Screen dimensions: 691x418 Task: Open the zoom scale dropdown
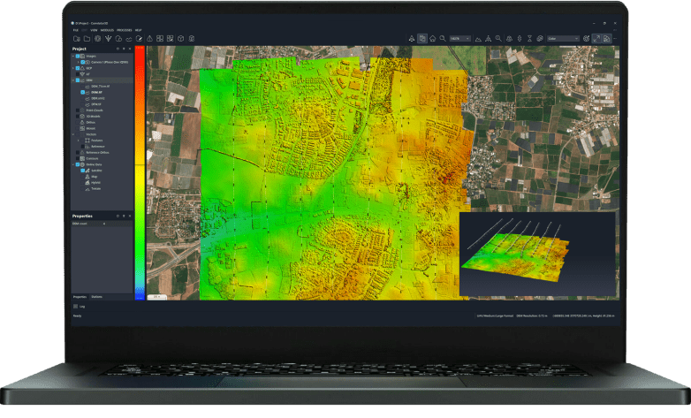(x=459, y=39)
